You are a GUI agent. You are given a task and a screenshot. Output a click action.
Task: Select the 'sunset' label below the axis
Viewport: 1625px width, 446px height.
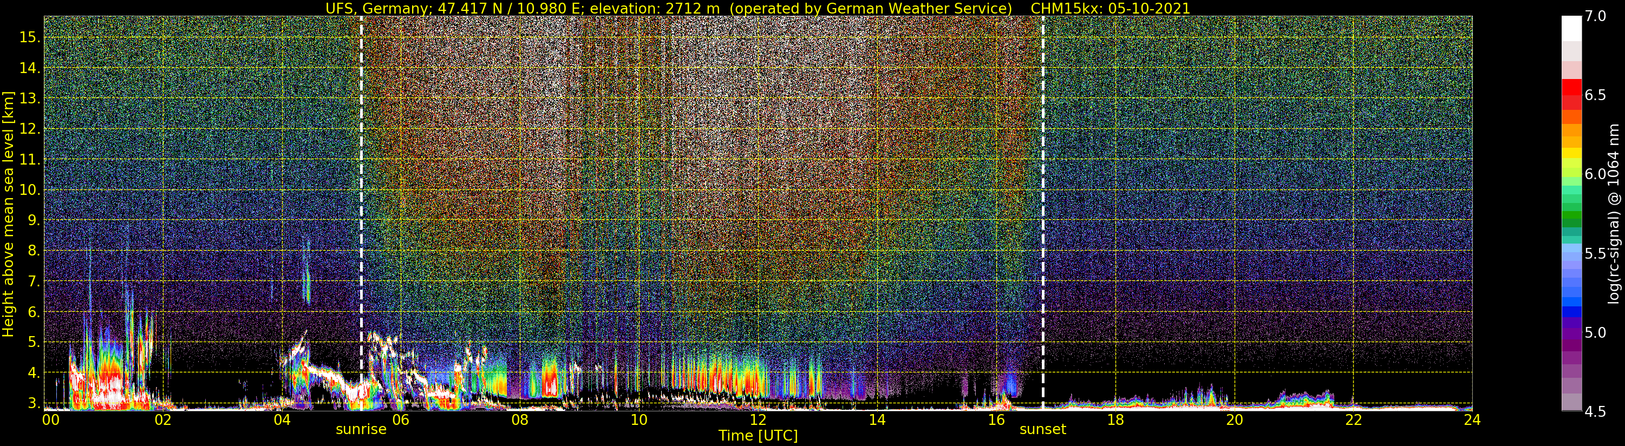tap(1043, 430)
